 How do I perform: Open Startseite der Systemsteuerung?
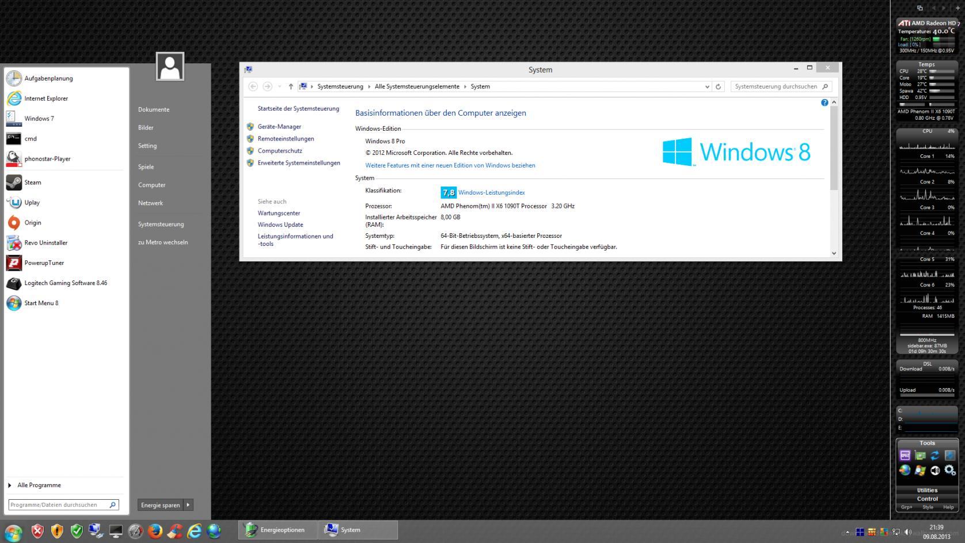pyautogui.click(x=298, y=108)
